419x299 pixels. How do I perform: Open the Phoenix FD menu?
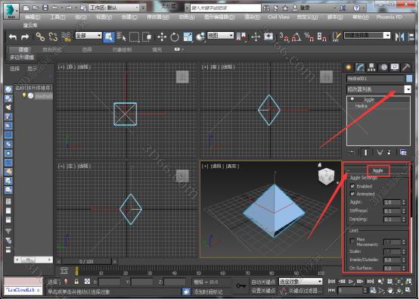[x=389, y=17]
